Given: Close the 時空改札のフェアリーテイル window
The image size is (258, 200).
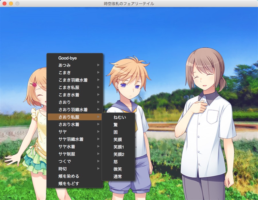Looking at the screenshot, I should [x=4, y=3].
